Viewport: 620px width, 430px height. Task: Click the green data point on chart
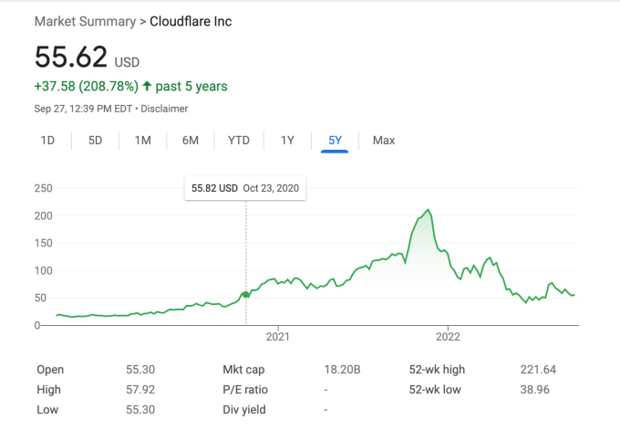point(245,294)
